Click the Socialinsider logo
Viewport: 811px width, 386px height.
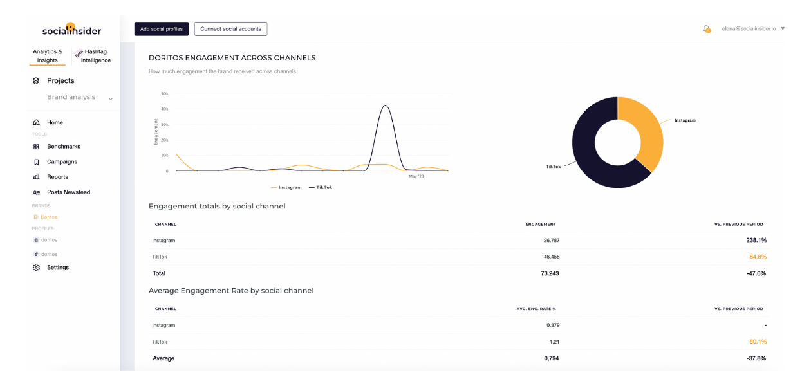[71, 30]
